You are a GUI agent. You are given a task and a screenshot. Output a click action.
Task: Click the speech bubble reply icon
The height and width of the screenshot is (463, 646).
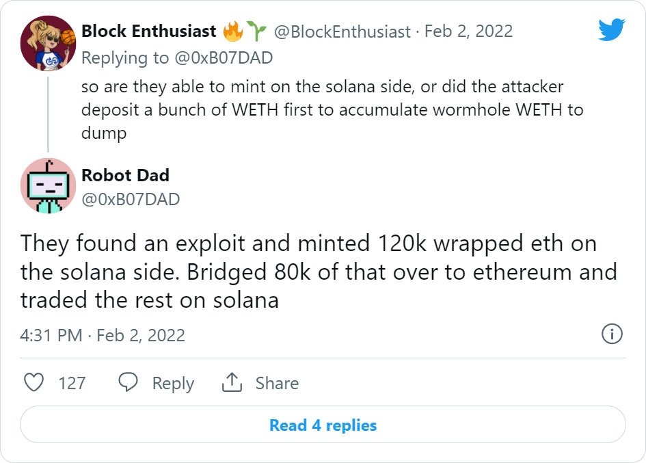(129, 382)
